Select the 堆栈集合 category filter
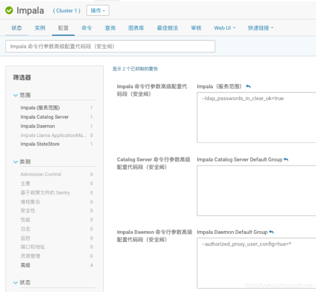The width and height of the screenshot is (316, 292). 30,202
